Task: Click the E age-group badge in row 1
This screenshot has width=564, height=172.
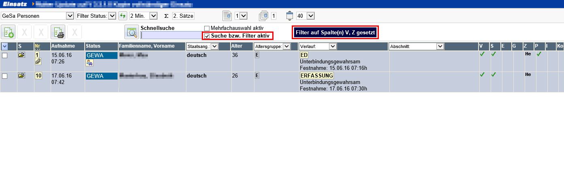Action: point(257,55)
